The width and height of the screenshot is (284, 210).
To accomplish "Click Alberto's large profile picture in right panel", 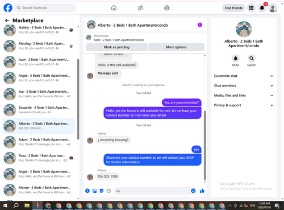I will click(244, 29).
